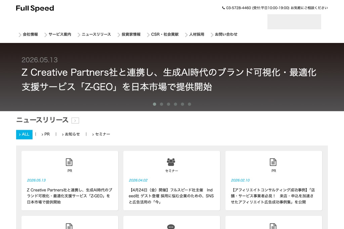Open the Z Creative Partners news card title
The height and width of the screenshot is (229, 344).
pyautogui.click(x=70, y=196)
